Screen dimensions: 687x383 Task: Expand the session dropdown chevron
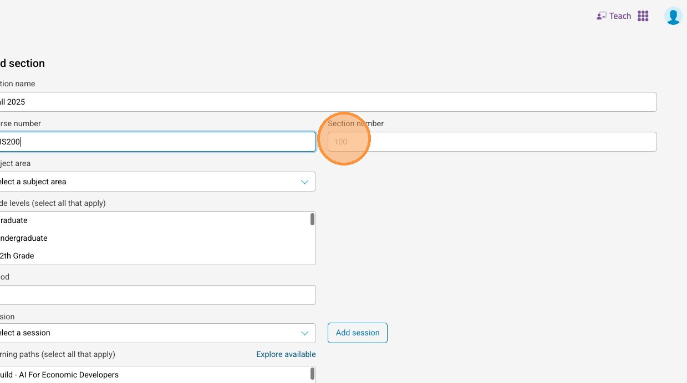coord(304,333)
